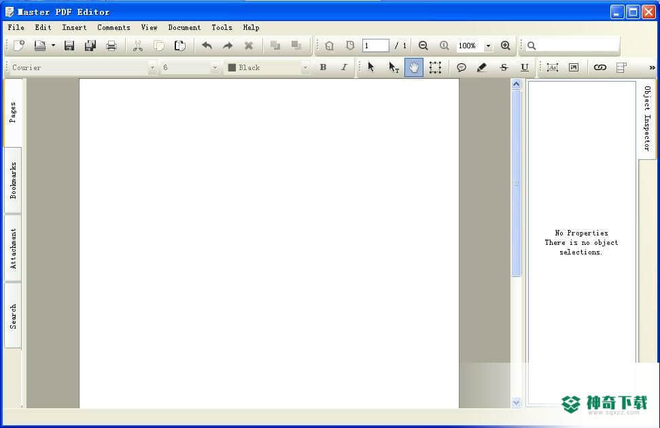The image size is (660, 428).
Task: Click the highlighter tool
Action: 482,67
